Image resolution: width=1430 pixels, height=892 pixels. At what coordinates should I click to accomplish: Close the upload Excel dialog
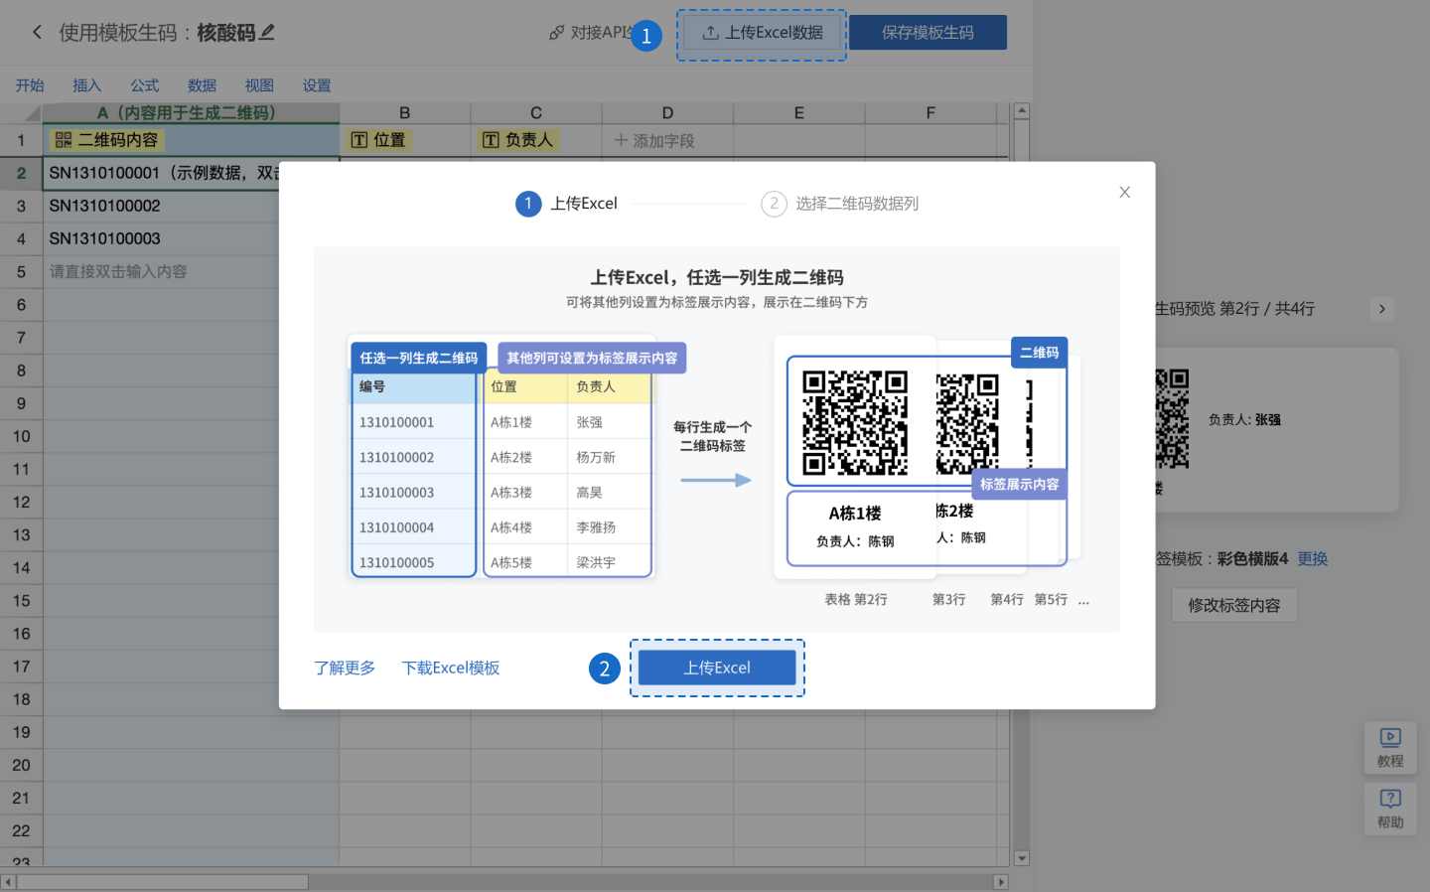1125,193
